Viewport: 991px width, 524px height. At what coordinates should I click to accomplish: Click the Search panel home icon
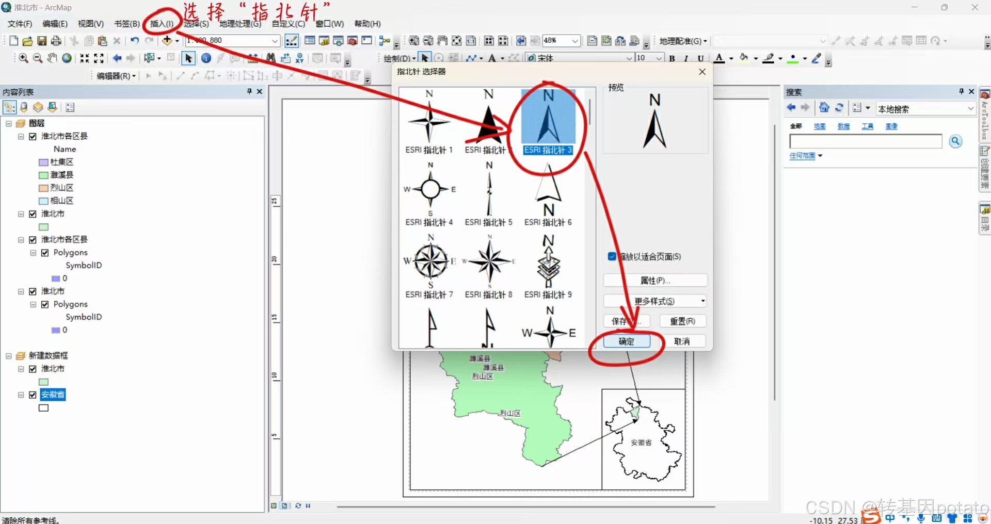click(824, 108)
